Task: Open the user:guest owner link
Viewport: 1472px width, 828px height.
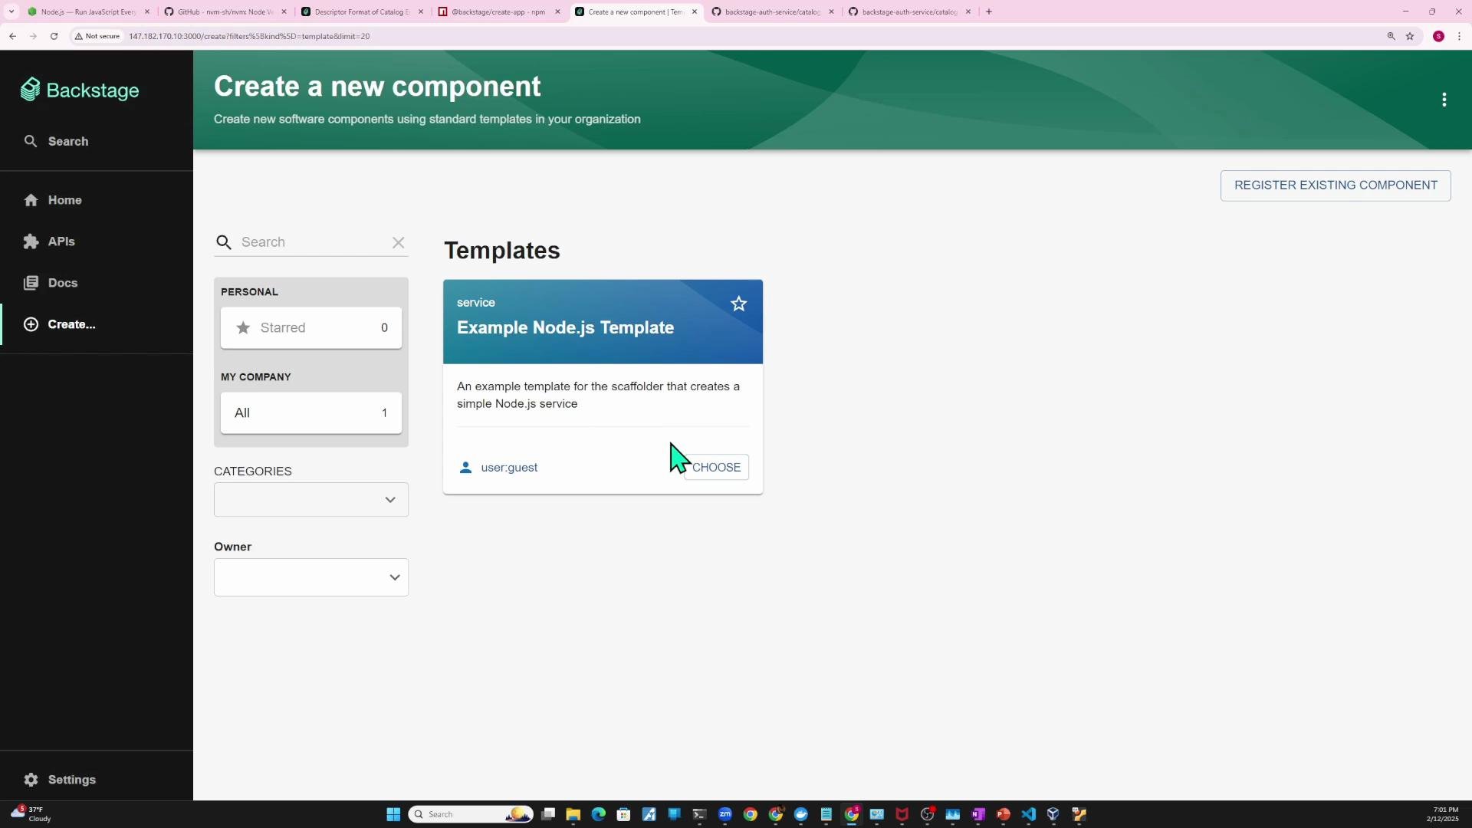Action: pos(509,468)
